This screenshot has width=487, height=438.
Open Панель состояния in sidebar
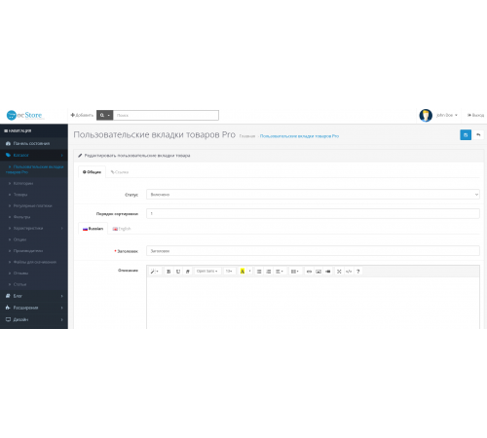point(34,143)
